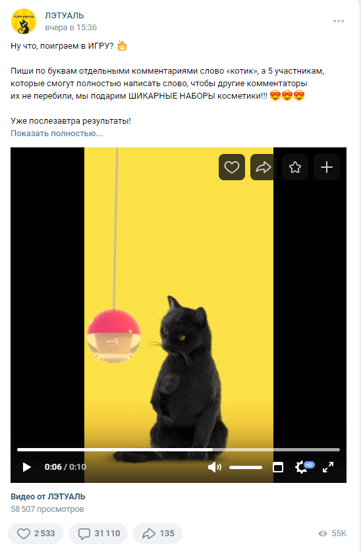
Task: Open the post timestamp вчера в 15:36
Action: tap(71, 28)
